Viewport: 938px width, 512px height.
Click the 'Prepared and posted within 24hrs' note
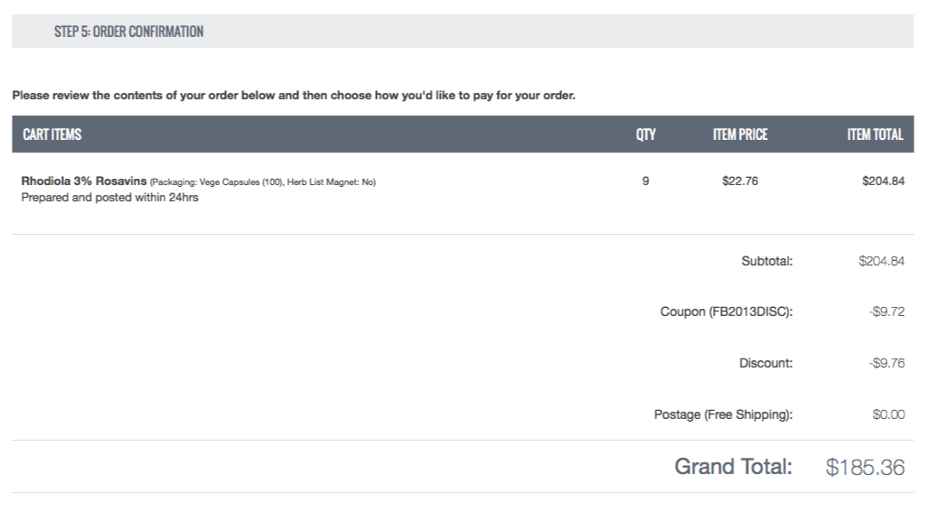(x=109, y=198)
